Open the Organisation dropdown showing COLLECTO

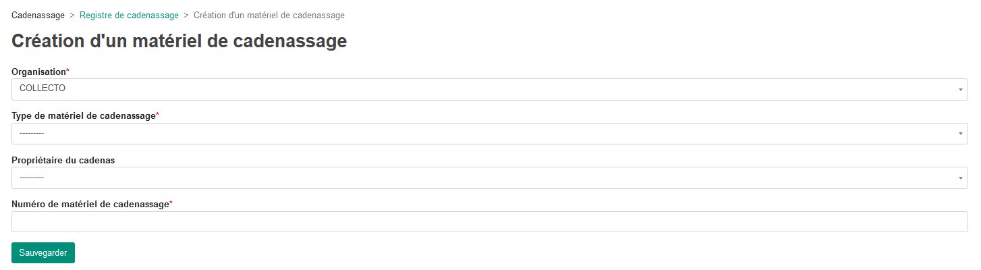point(490,89)
